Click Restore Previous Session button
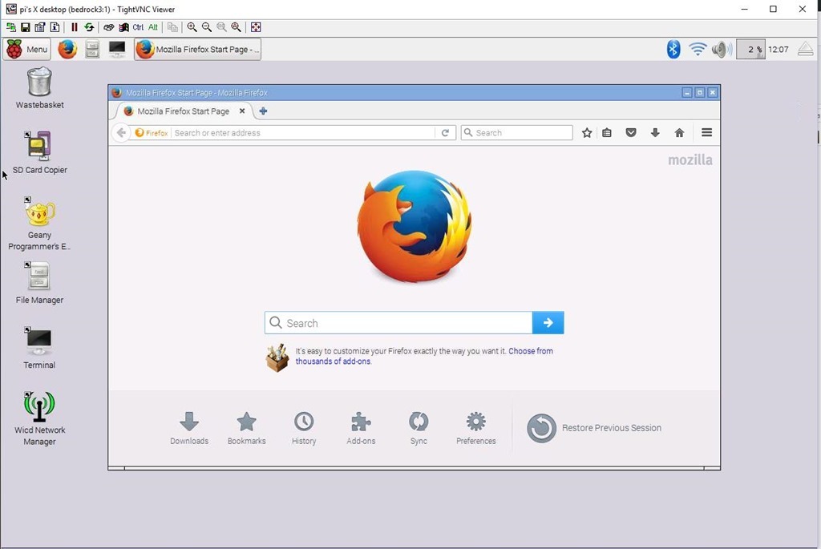Screen dimensions: 821x549 coord(594,428)
